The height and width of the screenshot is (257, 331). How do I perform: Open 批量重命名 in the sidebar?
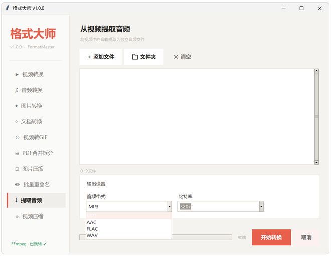point(36,185)
